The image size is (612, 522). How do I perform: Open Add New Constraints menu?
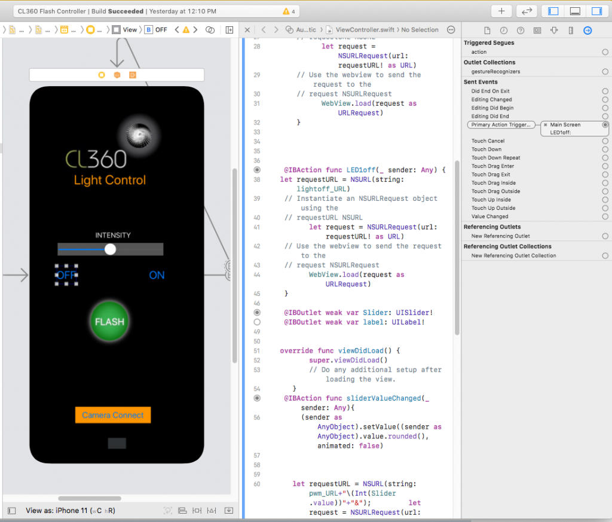coord(197,511)
